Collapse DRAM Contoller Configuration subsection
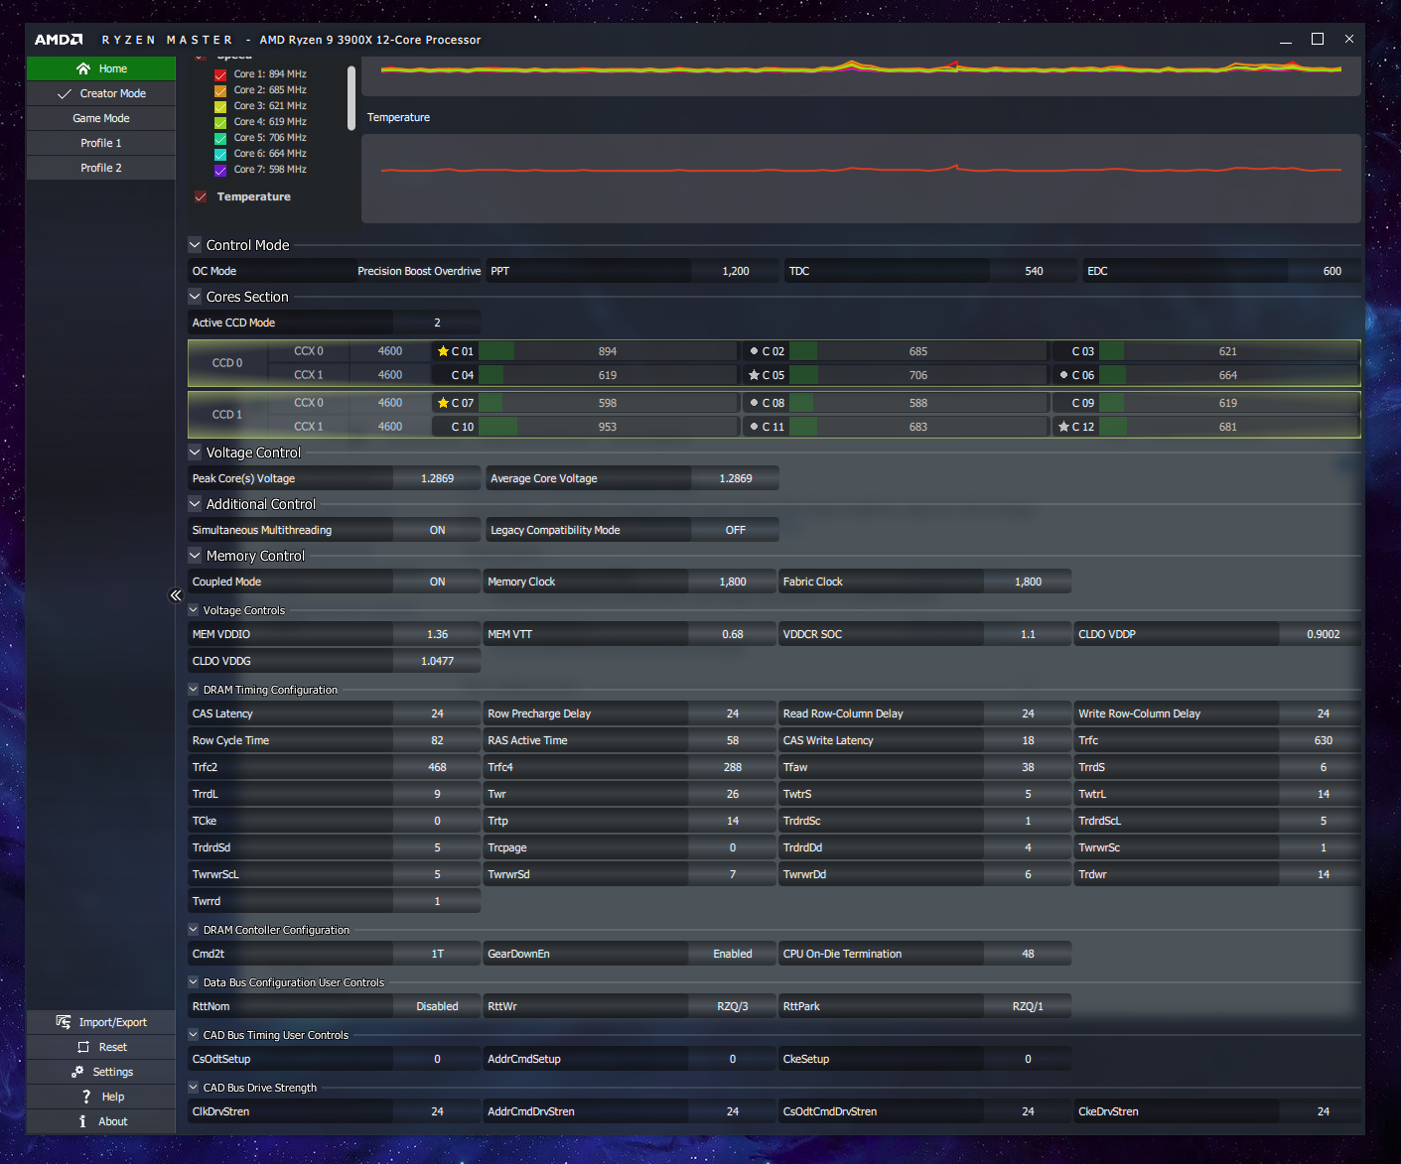Screen dimensions: 1401x1164 194,930
